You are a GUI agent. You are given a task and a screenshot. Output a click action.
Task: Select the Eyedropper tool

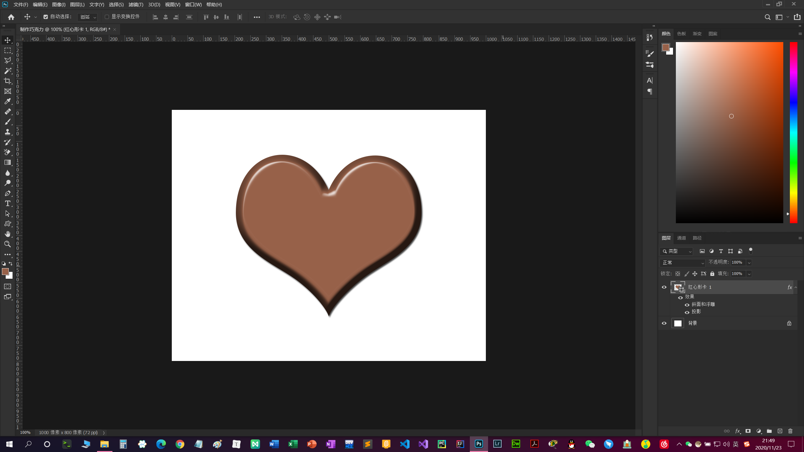click(x=8, y=101)
